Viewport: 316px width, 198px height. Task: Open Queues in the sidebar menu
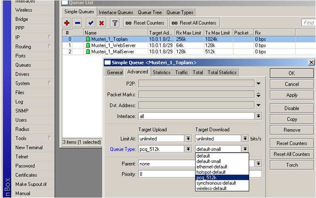[x=23, y=65]
